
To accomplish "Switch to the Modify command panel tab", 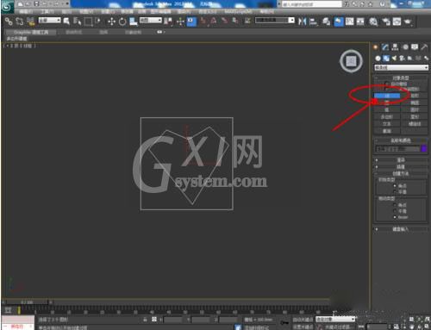I will coord(385,47).
